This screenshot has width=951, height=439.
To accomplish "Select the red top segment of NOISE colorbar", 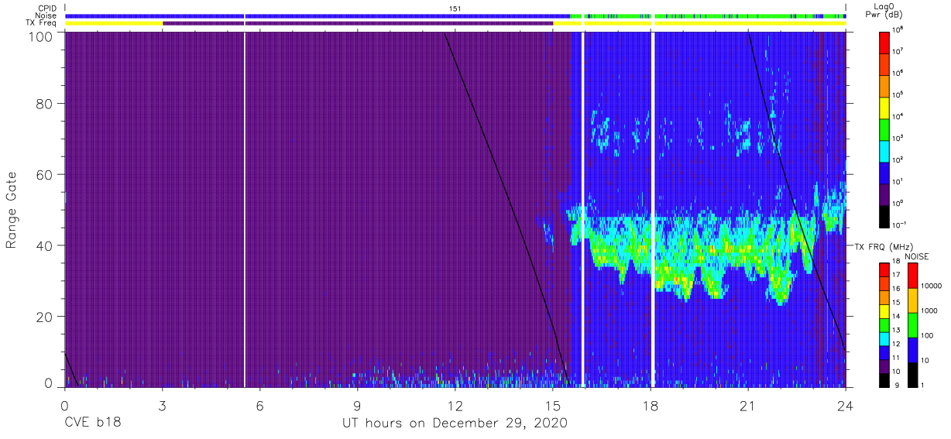I will tap(913, 276).
